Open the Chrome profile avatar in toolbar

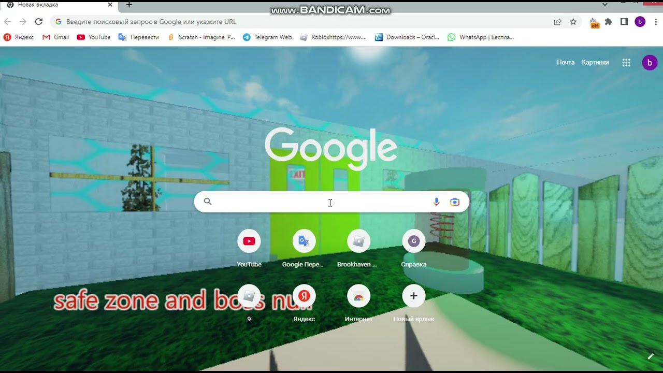640,22
